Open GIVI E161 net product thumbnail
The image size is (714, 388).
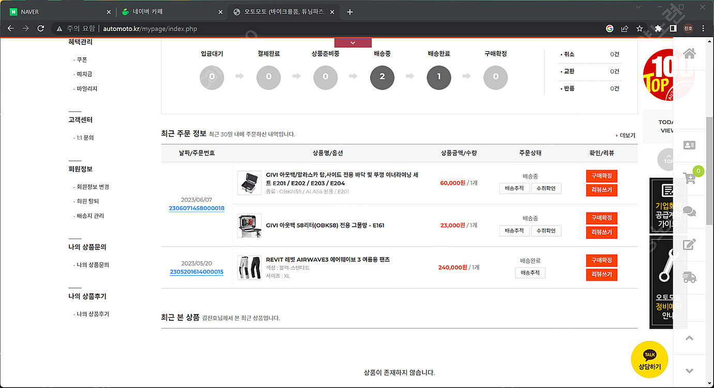pyautogui.click(x=250, y=226)
